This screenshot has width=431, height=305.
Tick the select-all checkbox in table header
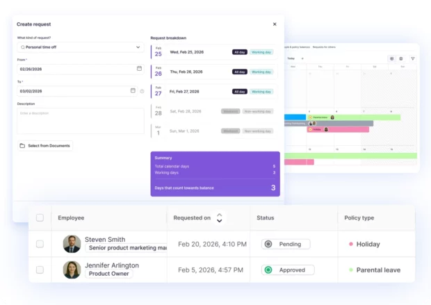click(40, 217)
